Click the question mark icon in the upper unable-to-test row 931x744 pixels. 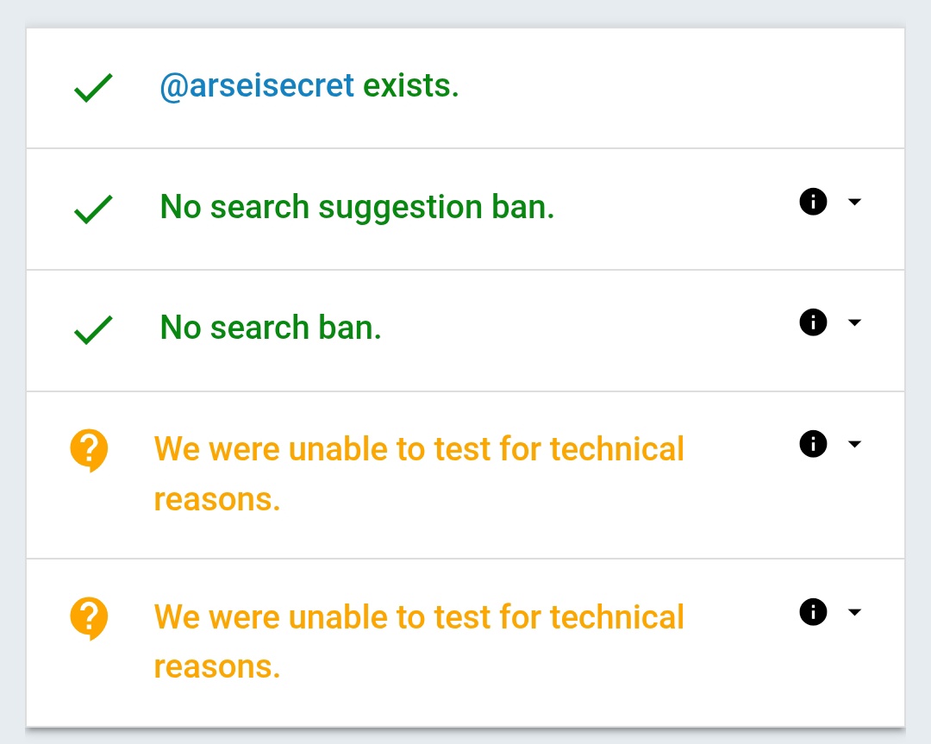(89, 451)
